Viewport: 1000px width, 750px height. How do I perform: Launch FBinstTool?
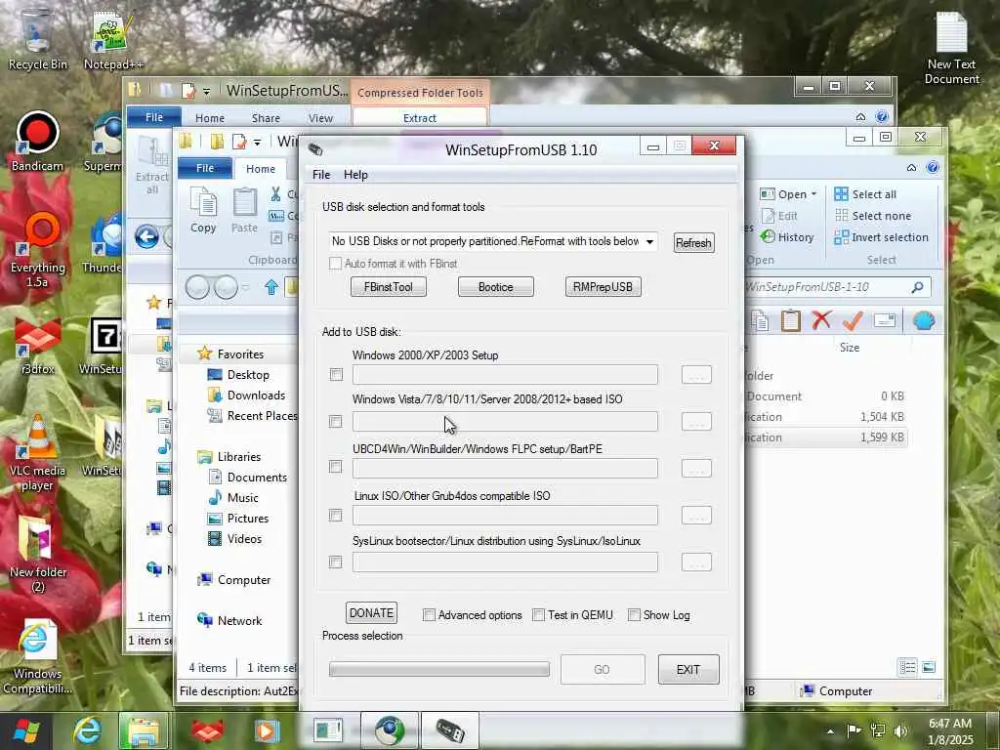[x=389, y=287]
